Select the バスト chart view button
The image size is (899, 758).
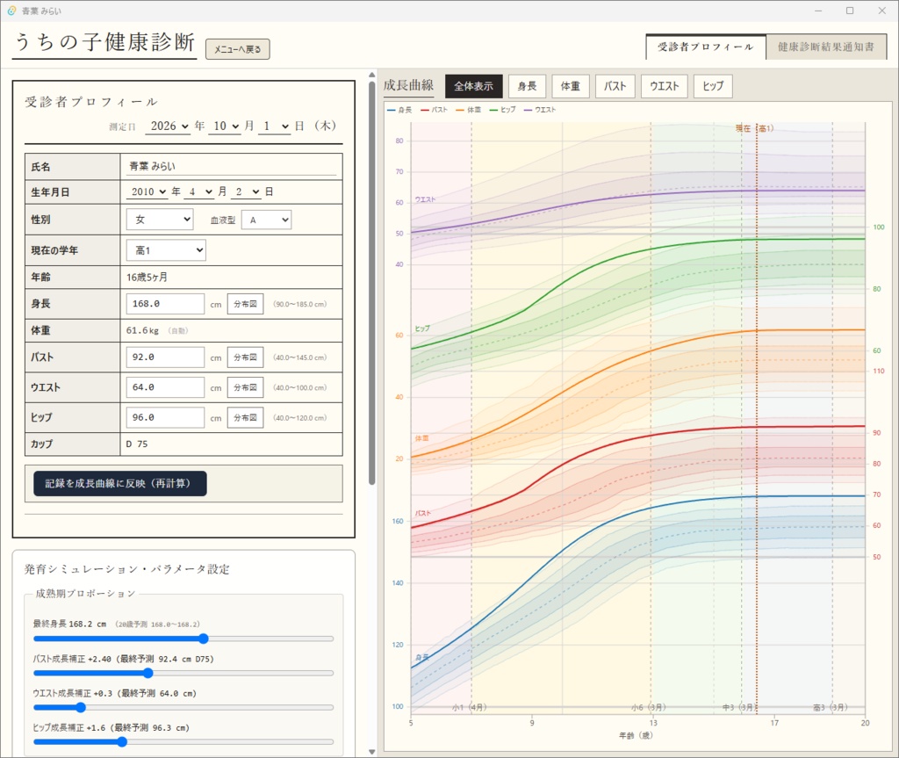coord(615,86)
